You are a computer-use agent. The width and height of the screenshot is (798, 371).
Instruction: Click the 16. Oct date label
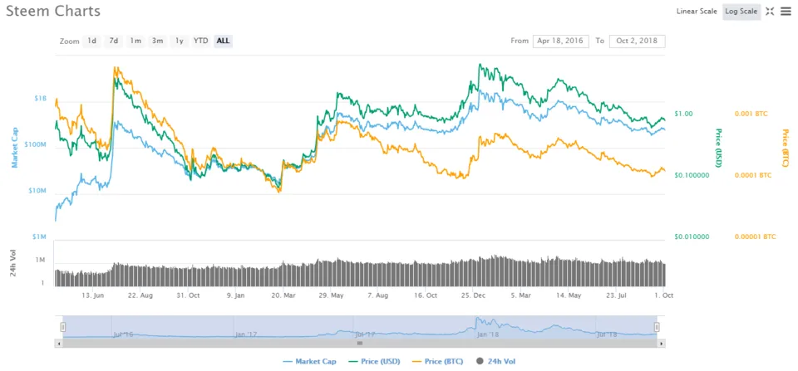pyautogui.click(x=427, y=295)
